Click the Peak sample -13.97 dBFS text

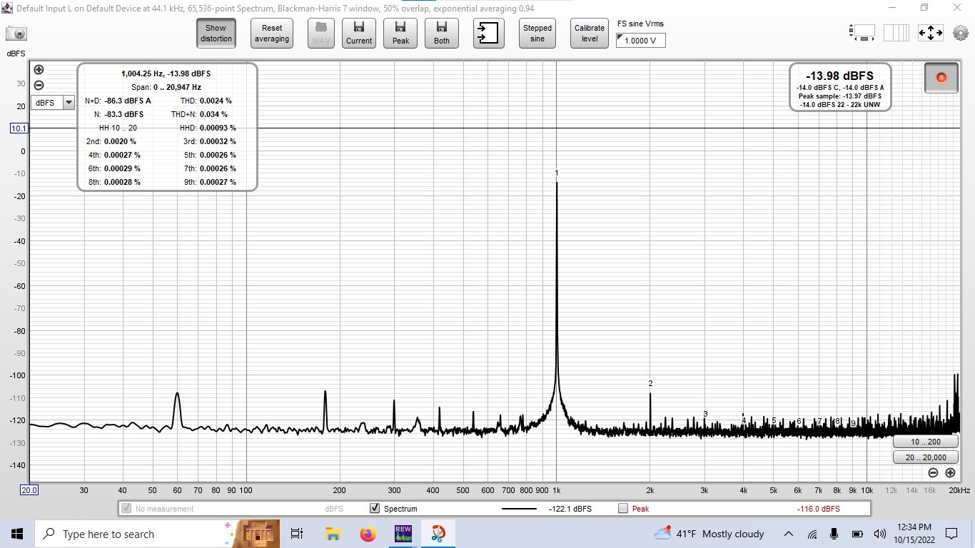tap(839, 96)
